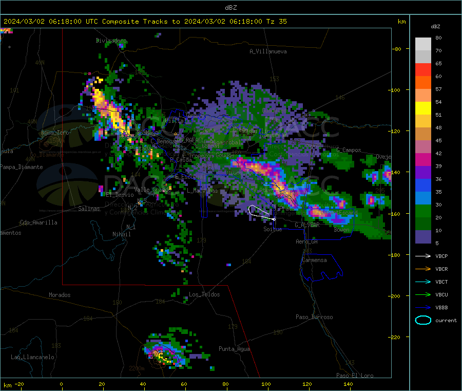
Task: Click the -80 km vertical axis tick label
Action: click(397, 49)
